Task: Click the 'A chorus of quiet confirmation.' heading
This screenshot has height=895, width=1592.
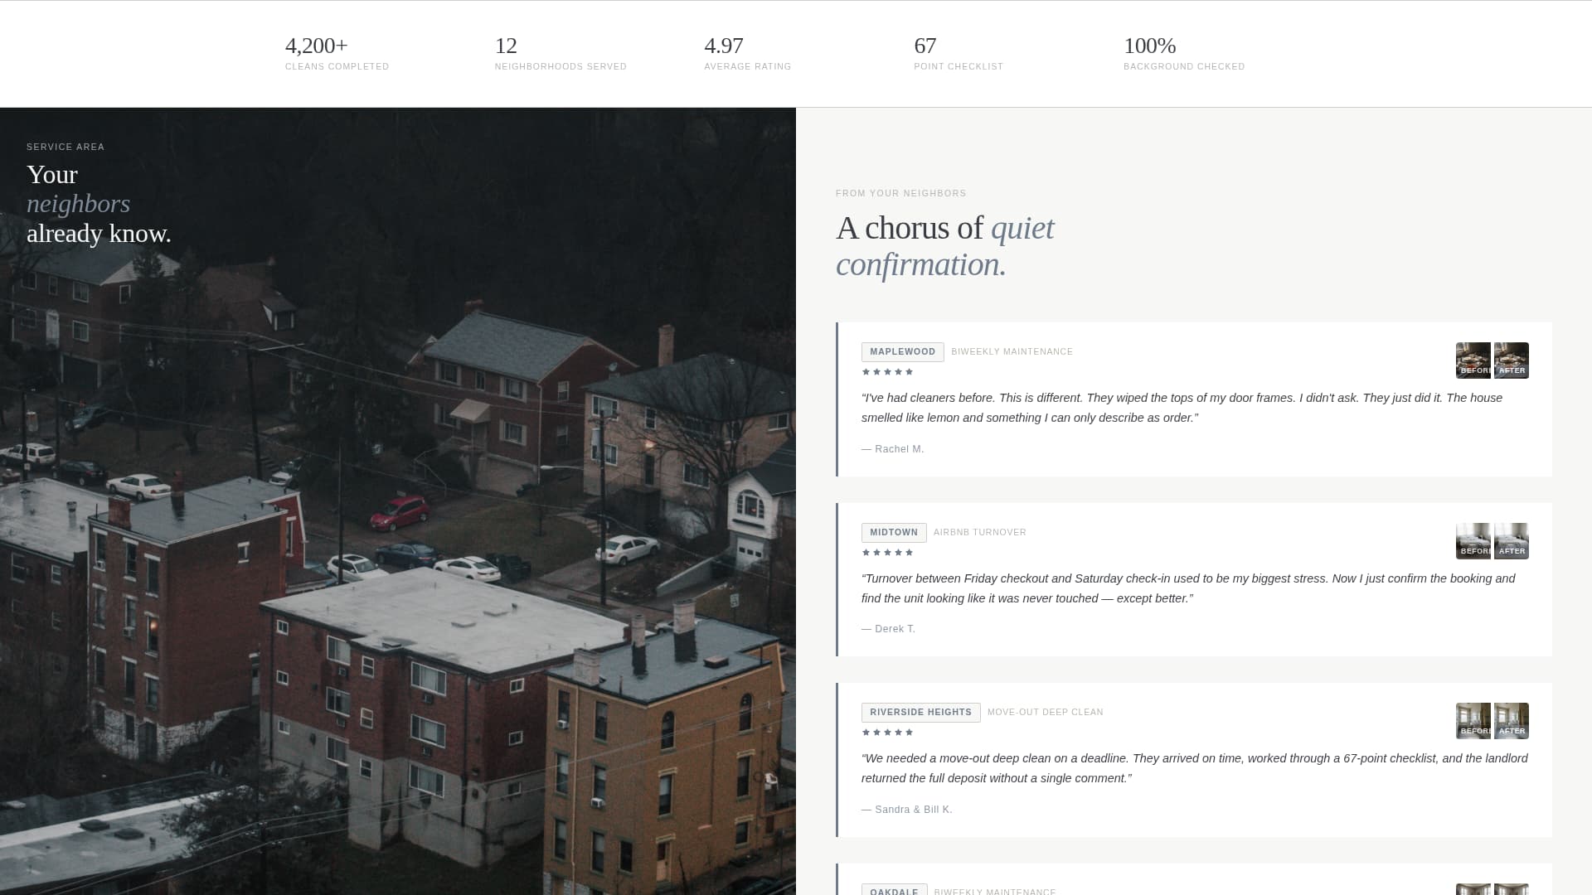Action: coord(945,246)
